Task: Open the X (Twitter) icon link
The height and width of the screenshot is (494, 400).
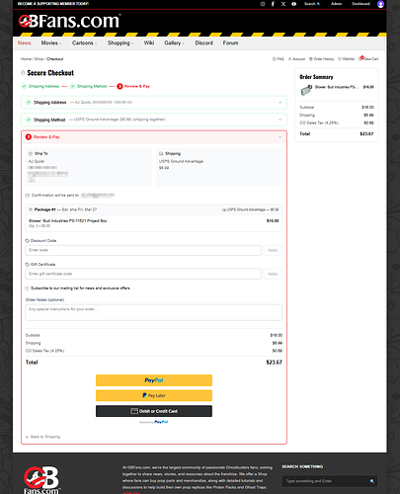Action: pos(283,4)
